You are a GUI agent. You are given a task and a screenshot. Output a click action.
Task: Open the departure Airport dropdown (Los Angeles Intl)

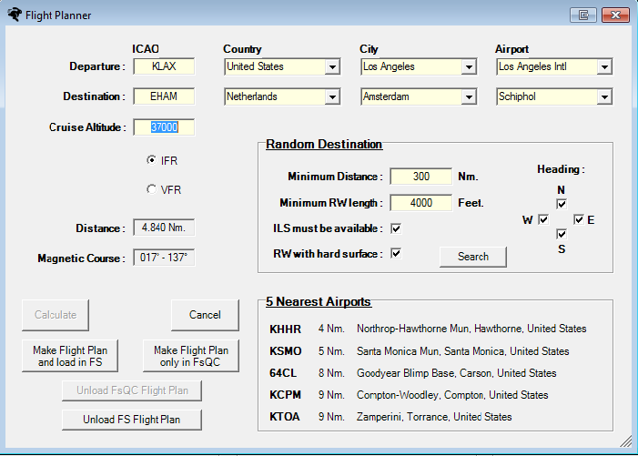pos(604,66)
